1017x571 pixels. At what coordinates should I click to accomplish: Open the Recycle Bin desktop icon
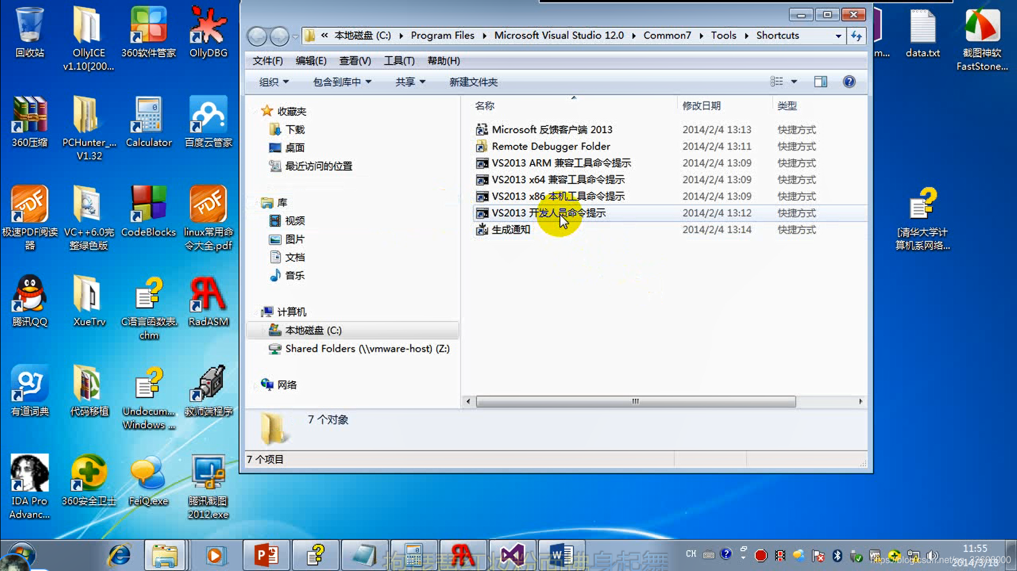[x=29, y=32]
